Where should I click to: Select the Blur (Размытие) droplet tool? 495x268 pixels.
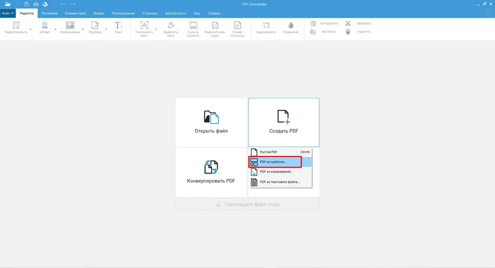[x=291, y=26]
